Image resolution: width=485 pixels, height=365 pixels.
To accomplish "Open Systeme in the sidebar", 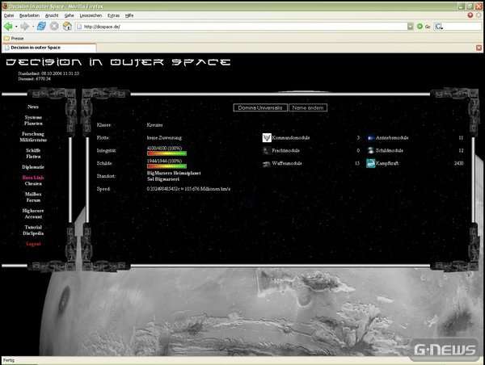I will (x=33, y=117).
